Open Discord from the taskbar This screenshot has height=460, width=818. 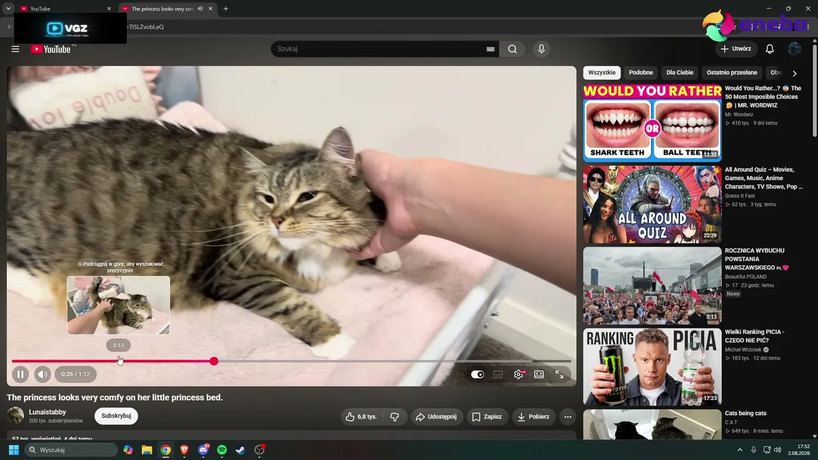click(x=203, y=450)
